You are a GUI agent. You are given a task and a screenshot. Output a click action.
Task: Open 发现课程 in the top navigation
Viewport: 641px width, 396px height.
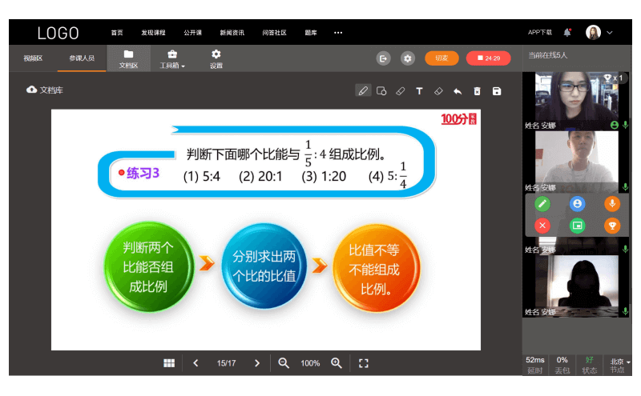(x=153, y=33)
